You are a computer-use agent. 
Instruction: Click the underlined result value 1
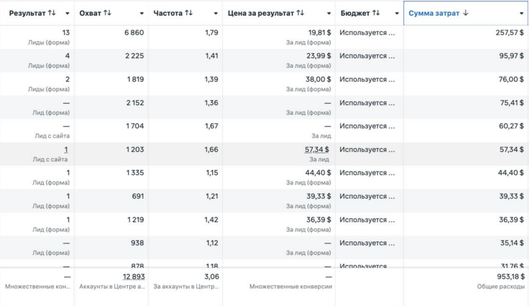click(x=66, y=149)
